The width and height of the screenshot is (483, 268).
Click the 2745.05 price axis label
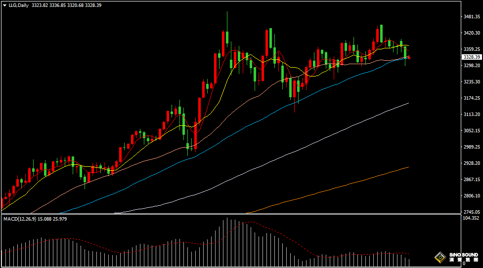click(472, 212)
